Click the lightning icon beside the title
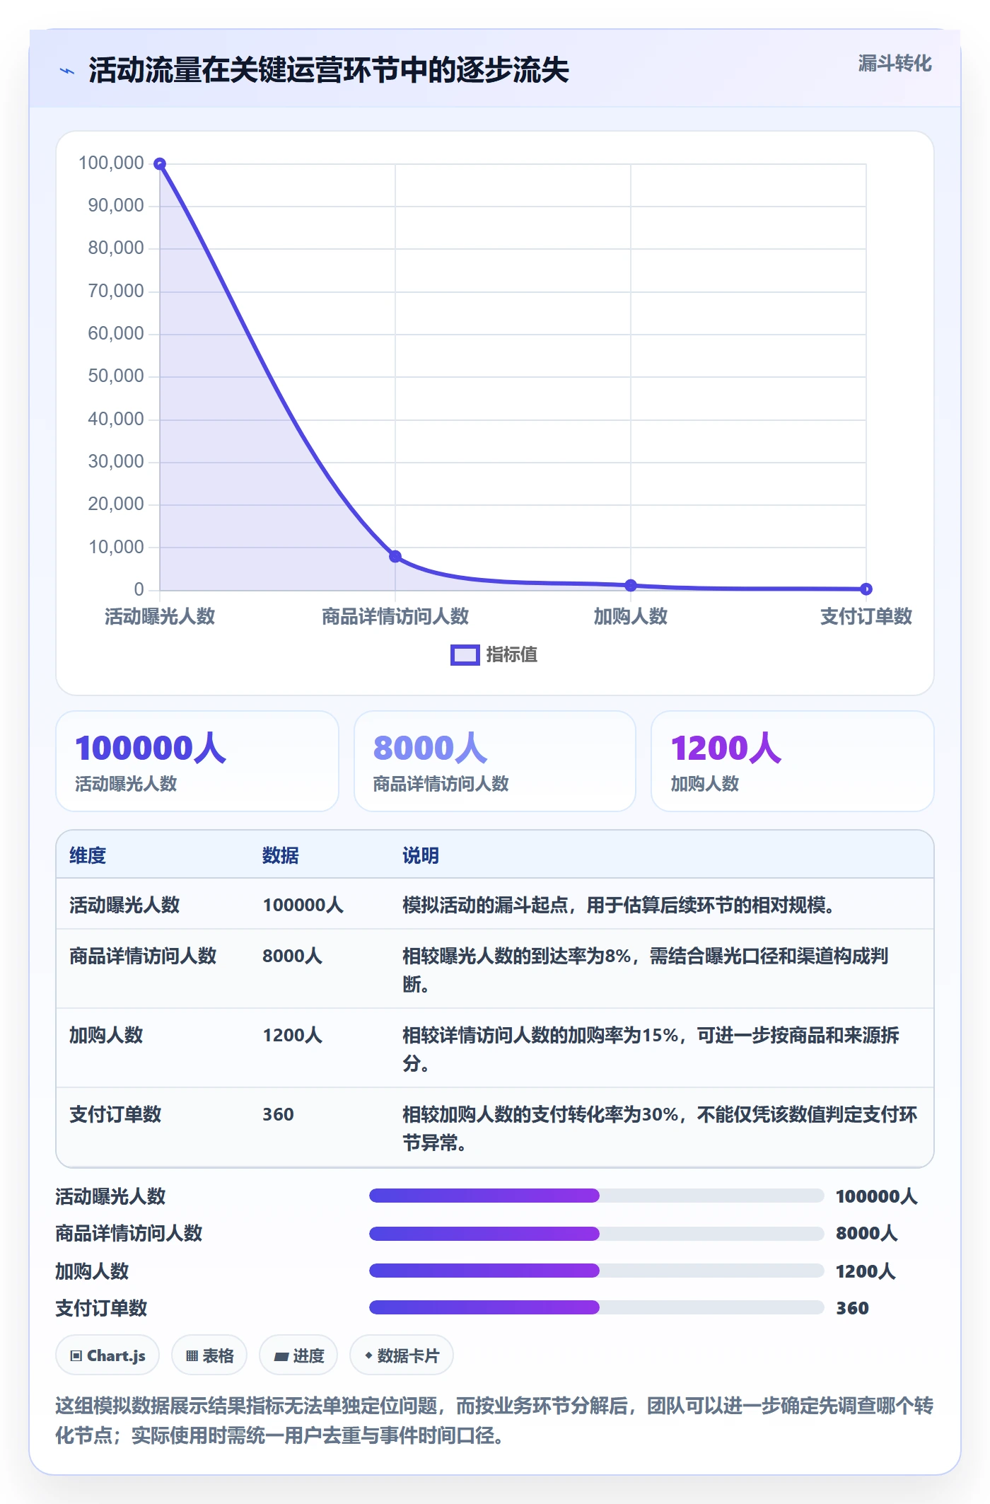The width and height of the screenshot is (990, 1504). point(67,71)
